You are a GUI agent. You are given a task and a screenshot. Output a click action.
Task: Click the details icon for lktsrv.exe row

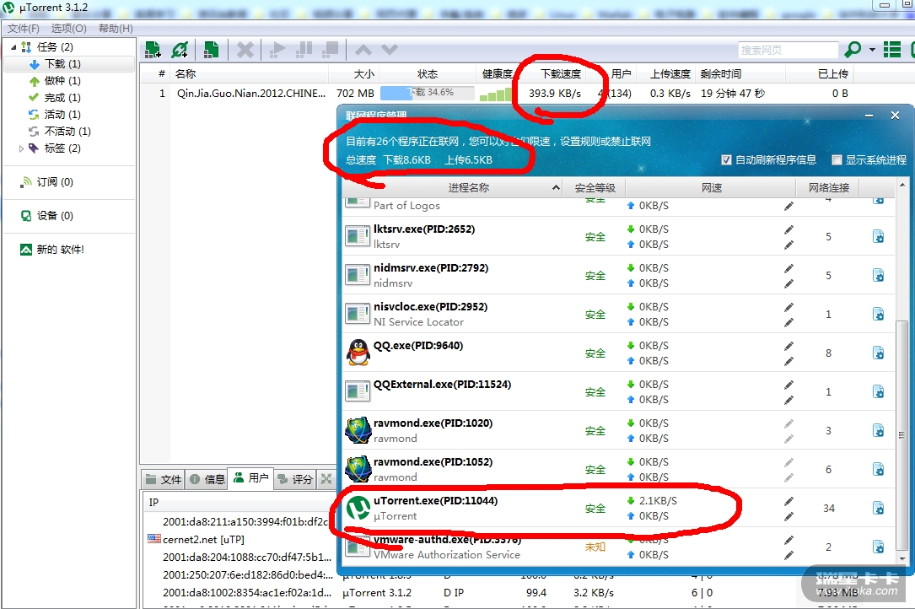tap(878, 237)
